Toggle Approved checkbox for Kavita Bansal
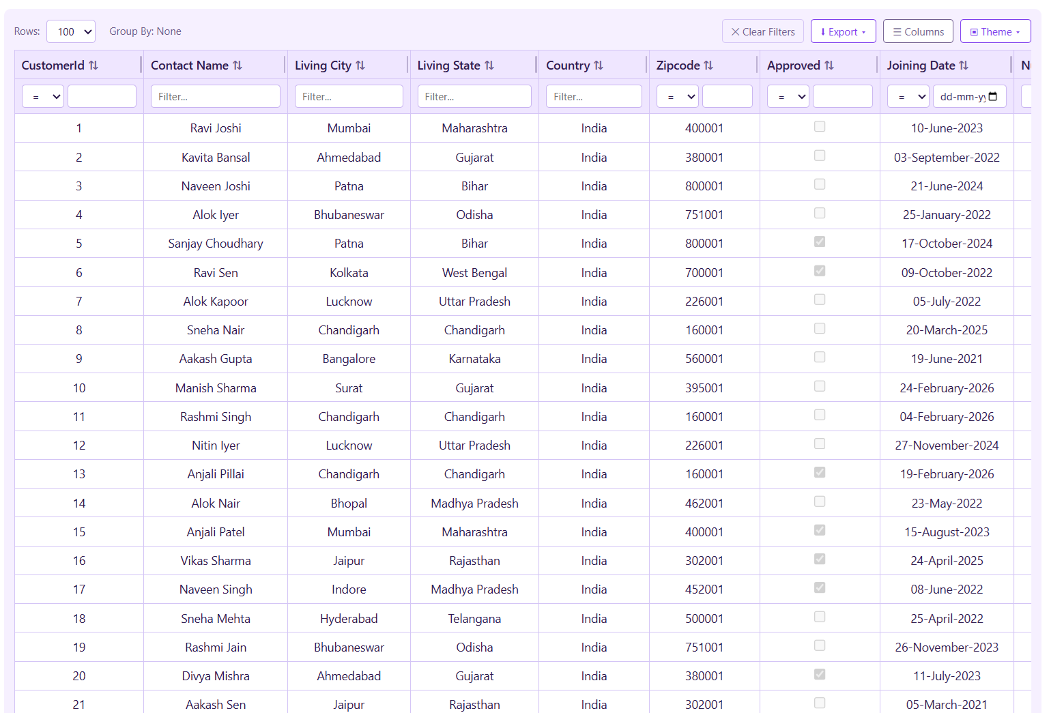Image resolution: width=1051 pixels, height=713 pixels. click(x=820, y=156)
